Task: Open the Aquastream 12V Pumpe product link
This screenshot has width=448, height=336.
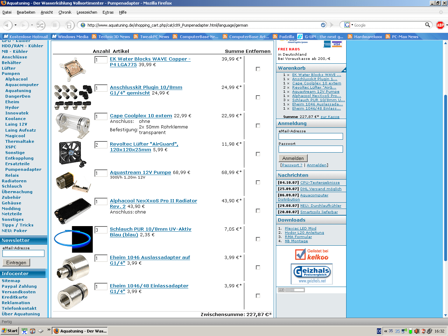Action: point(140,172)
